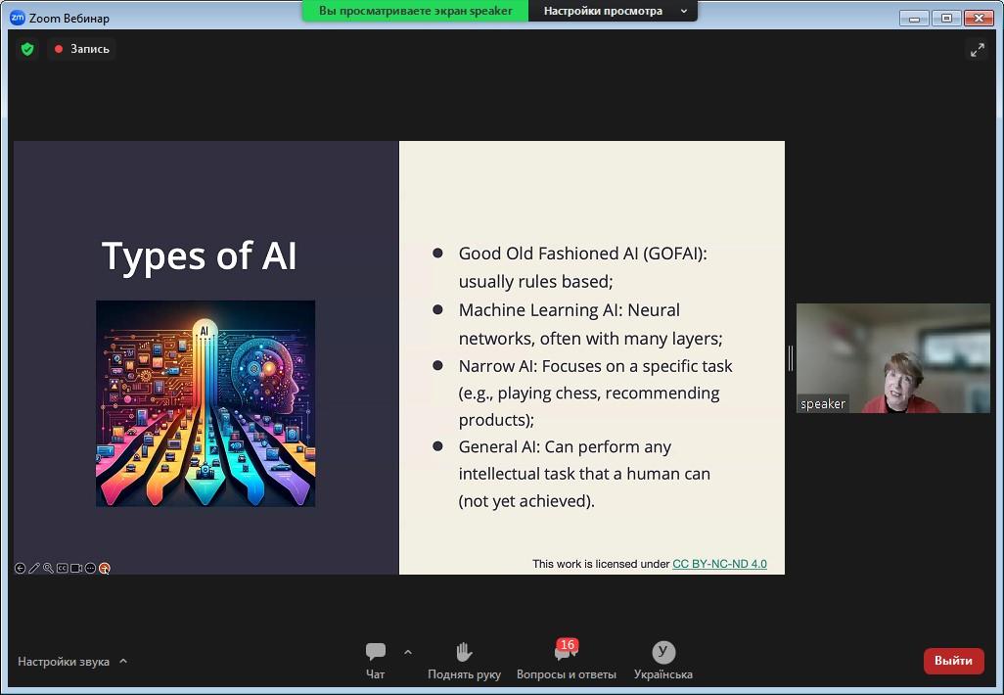The image size is (1004, 695).
Task: Toggle the camera icon on slide toolbar
Action: pyautogui.click(x=76, y=568)
